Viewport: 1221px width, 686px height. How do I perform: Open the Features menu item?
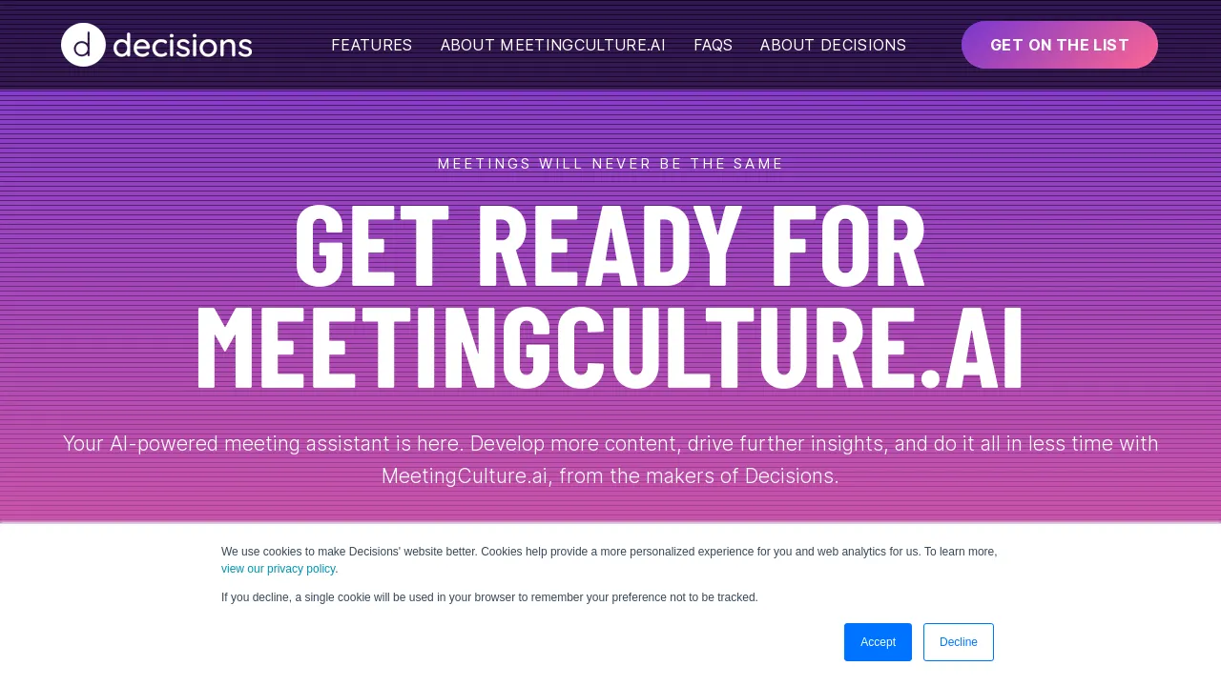372,45
